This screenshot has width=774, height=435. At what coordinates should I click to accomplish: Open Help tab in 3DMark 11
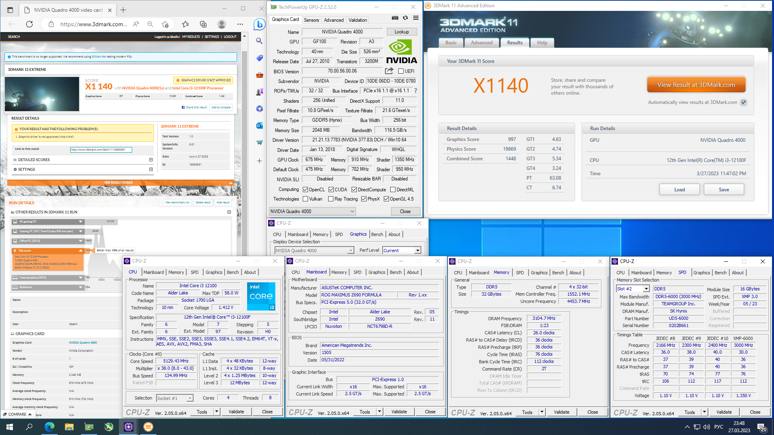pos(542,43)
